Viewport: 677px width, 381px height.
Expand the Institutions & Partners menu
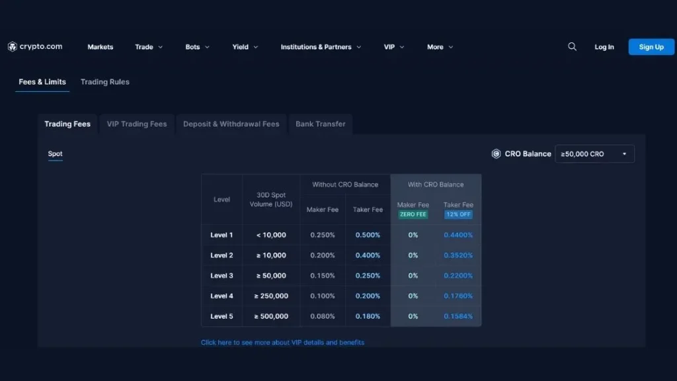pos(321,47)
